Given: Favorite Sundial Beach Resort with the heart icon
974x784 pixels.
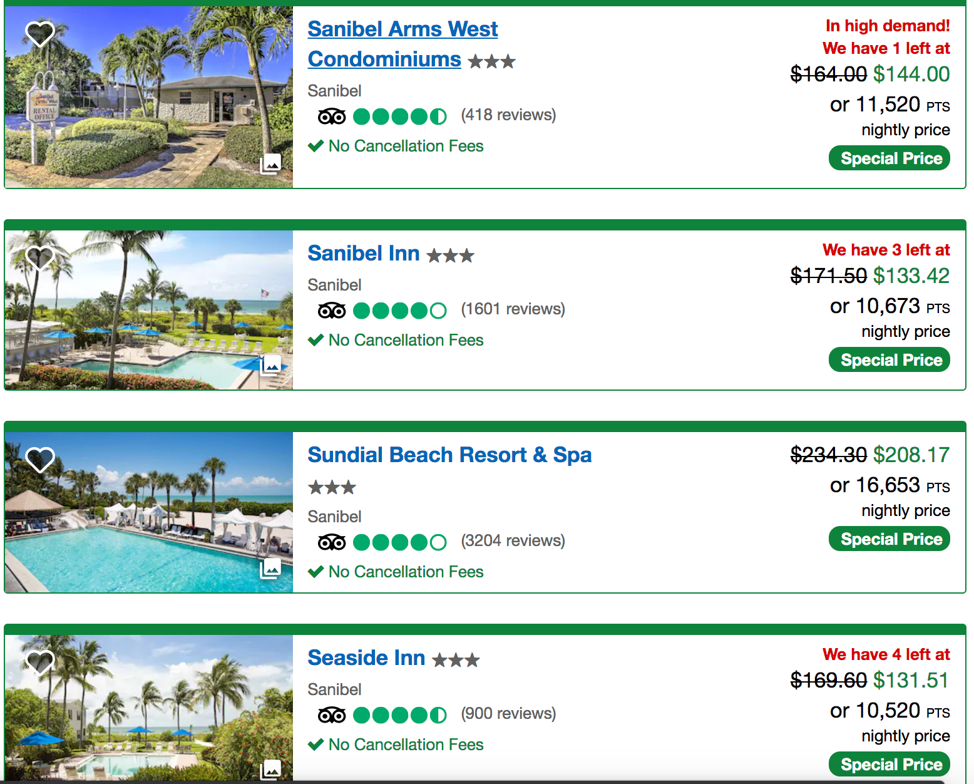Looking at the screenshot, I should coord(40,459).
